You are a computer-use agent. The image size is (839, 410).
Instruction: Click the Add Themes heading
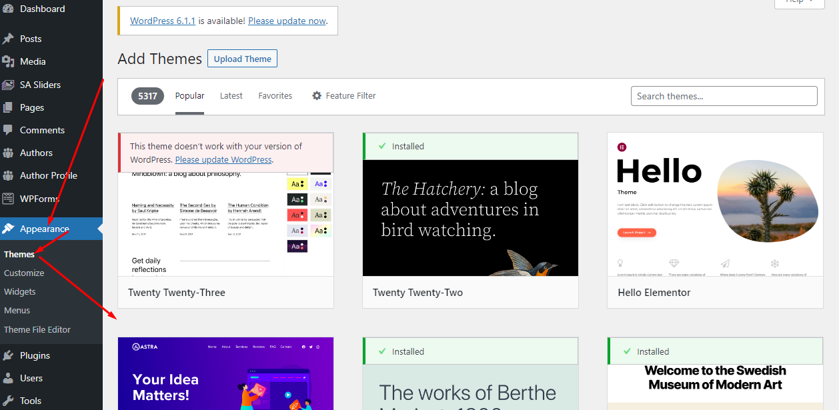click(159, 59)
